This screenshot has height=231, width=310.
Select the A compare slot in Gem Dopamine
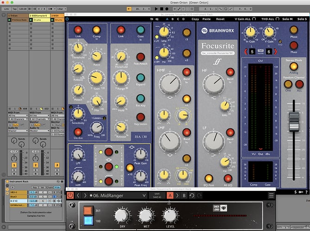170,195
